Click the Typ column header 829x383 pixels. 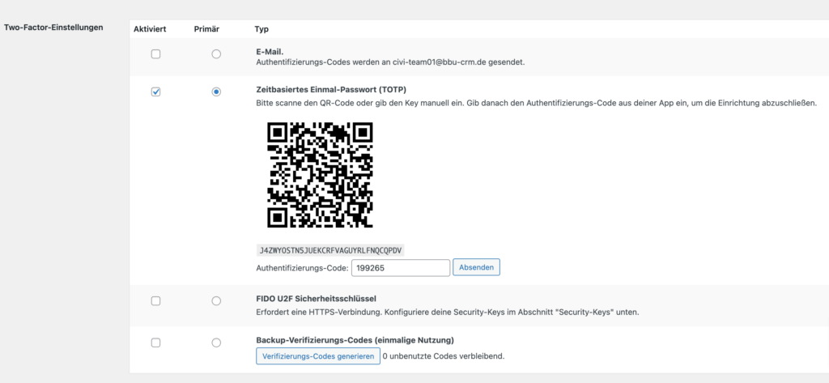click(x=261, y=29)
